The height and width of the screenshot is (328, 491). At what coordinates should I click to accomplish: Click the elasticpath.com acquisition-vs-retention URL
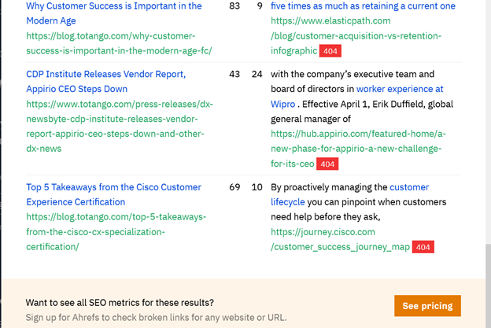pos(356,36)
